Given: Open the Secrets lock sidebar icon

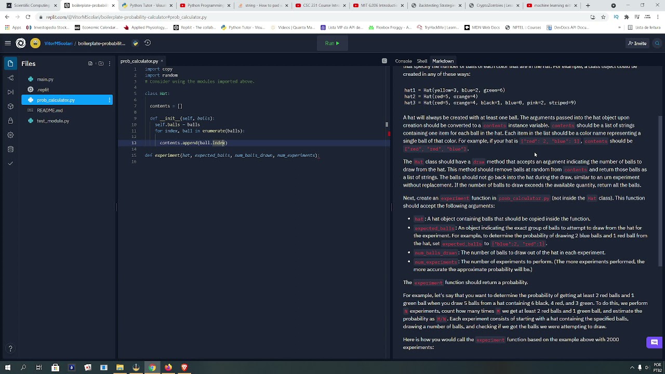Looking at the screenshot, I should [10, 121].
